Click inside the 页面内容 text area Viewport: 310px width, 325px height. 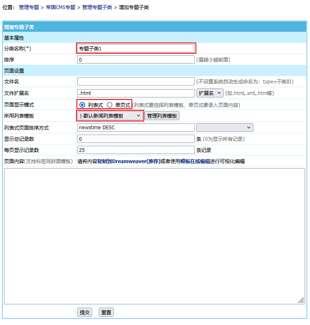tap(154, 235)
